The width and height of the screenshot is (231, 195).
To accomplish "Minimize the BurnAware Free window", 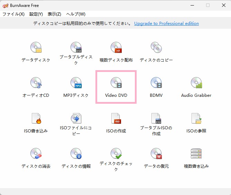I will 192,5.
